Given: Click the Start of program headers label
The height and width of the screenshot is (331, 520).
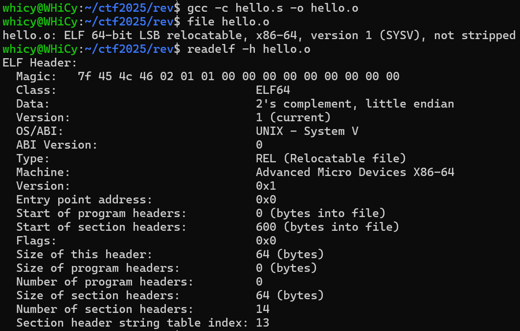Looking at the screenshot, I should (101, 213).
